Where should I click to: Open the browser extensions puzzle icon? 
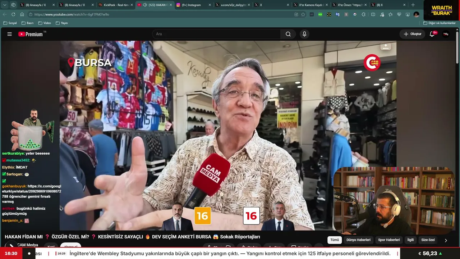coord(364,14)
